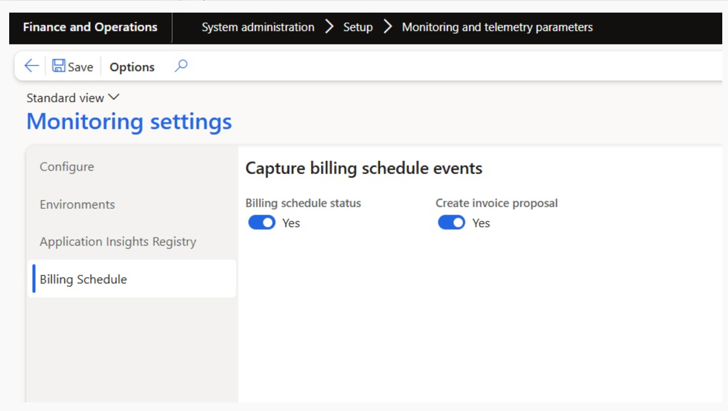Select the Application Insights Registry tab
Screen dimensions: 728x411
[x=118, y=242]
